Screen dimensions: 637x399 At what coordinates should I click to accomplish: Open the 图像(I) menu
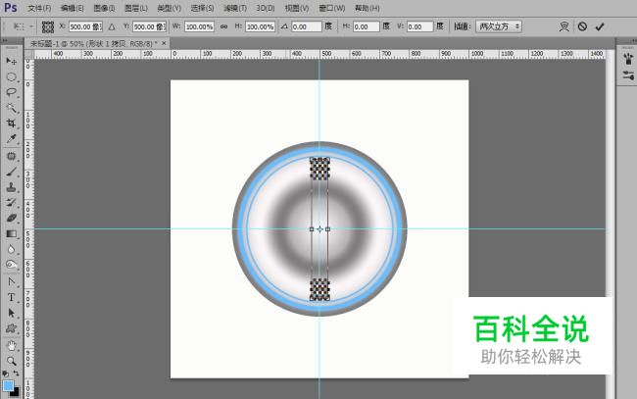click(104, 8)
